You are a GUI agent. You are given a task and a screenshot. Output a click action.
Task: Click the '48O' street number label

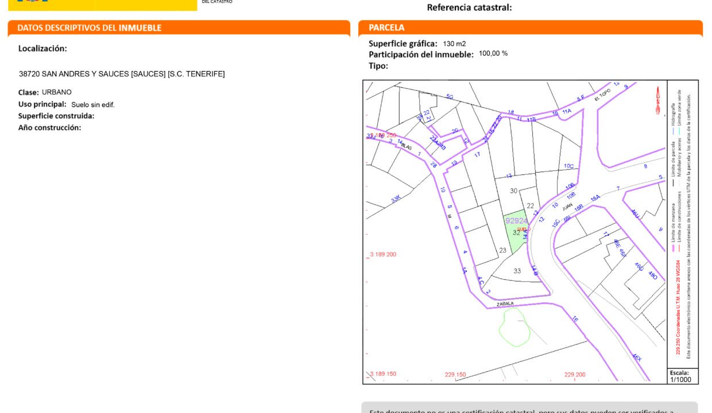(x=653, y=275)
